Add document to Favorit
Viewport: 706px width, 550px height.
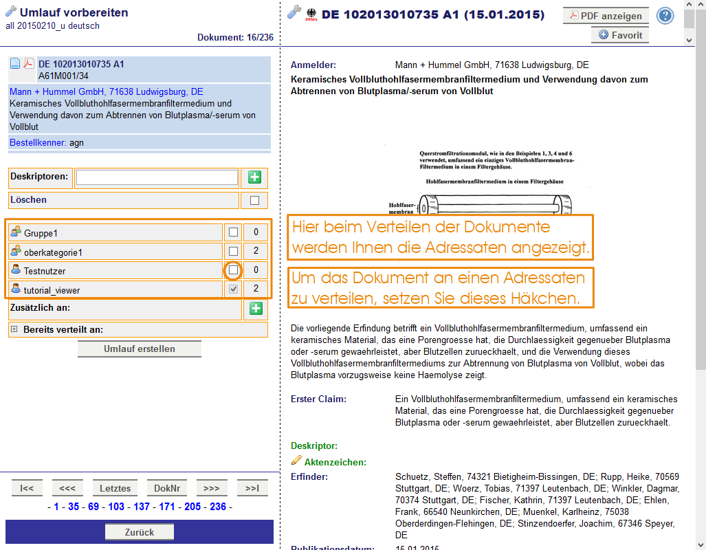(620, 35)
